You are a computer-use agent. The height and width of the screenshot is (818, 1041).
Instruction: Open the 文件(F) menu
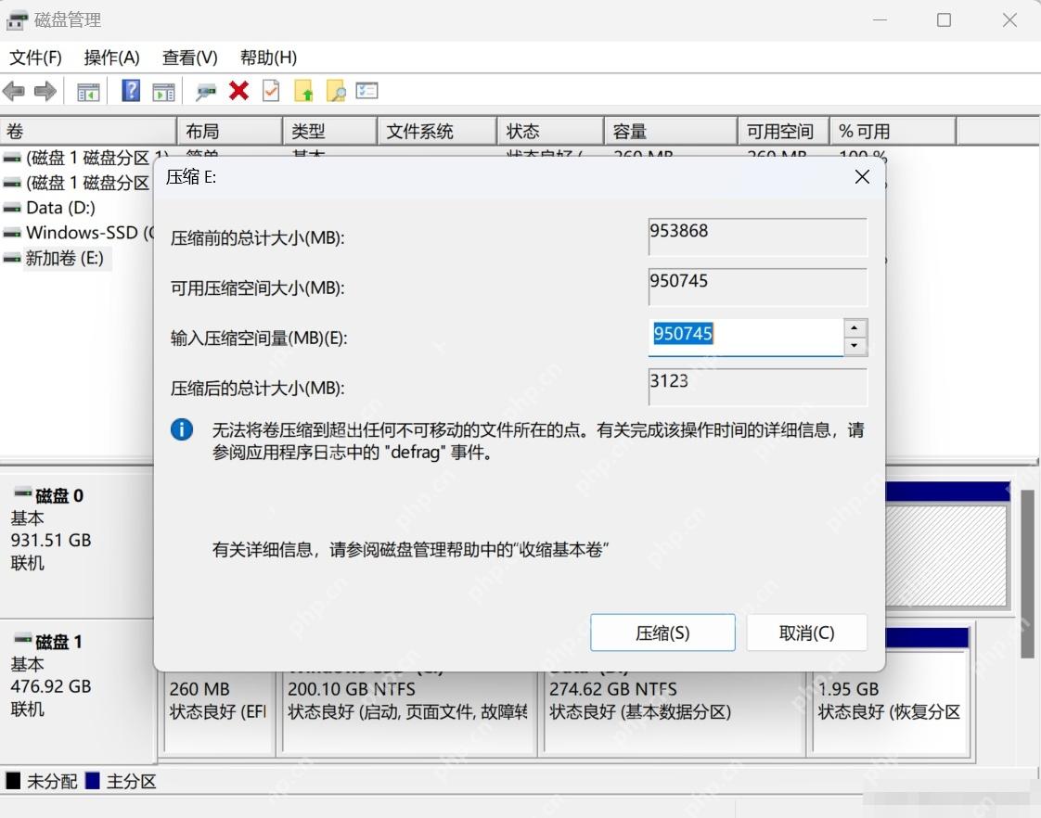[x=35, y=58]
